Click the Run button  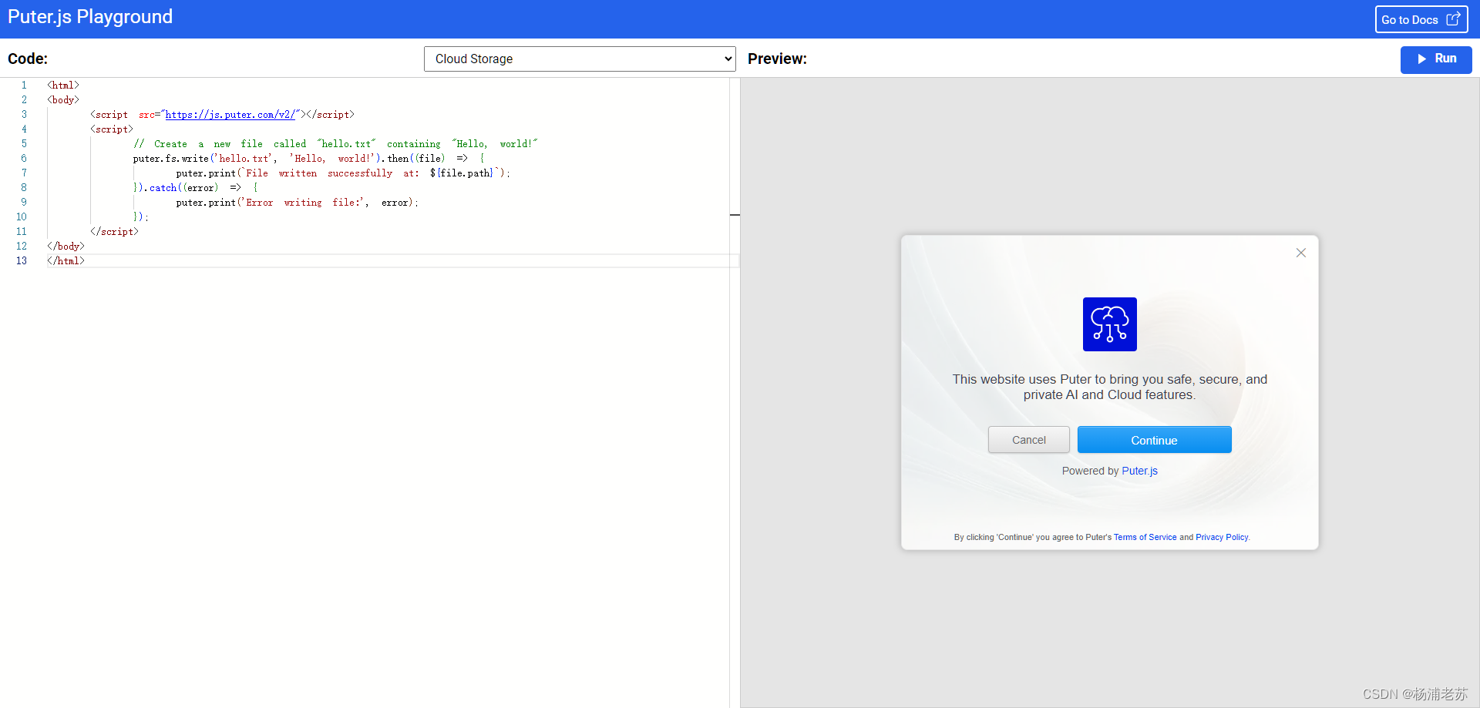[x=1435, y=59]
